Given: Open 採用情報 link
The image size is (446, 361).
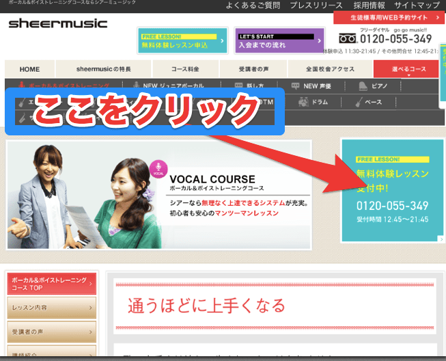Looking at the screenshot, I should [369, 5].
